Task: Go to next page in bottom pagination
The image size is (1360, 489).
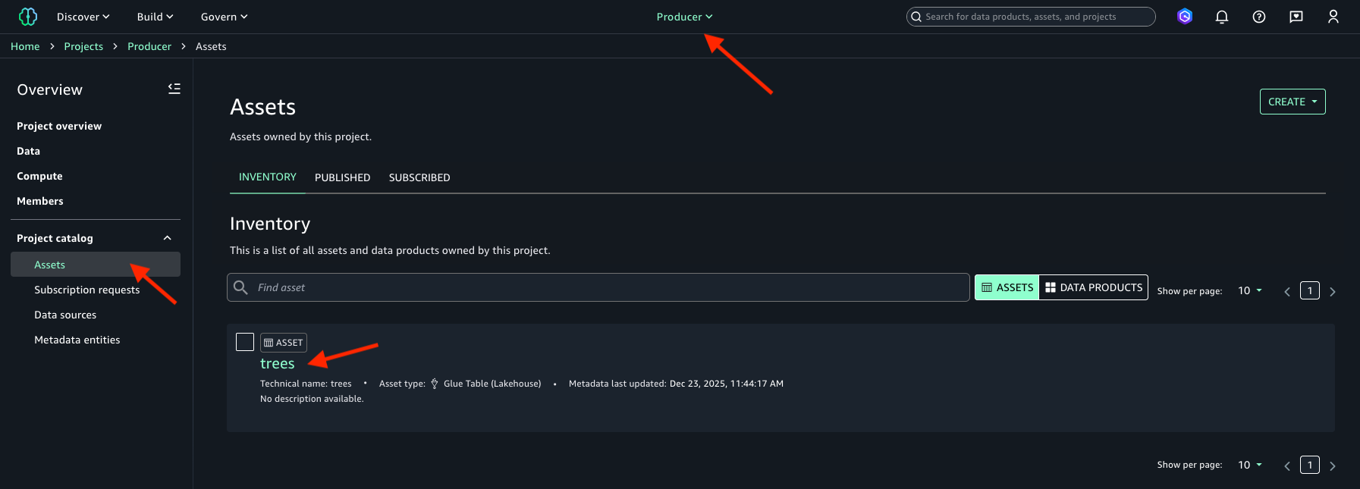Action: click(x=1333, y=465)
